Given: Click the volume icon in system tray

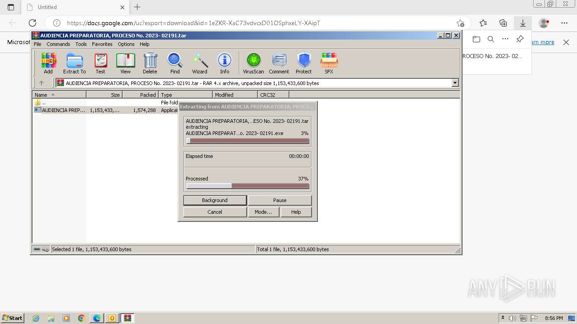Looking at the screenshot, I should 513,318.
